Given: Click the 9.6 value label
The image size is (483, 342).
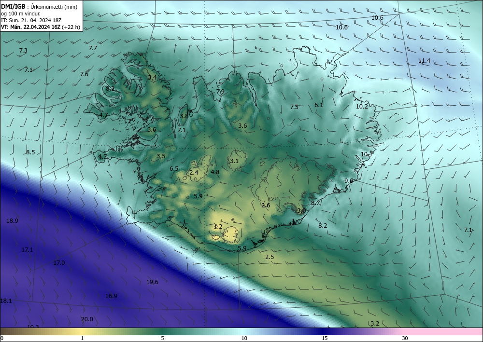Looking at the screenshot, I should click(349, 181).
